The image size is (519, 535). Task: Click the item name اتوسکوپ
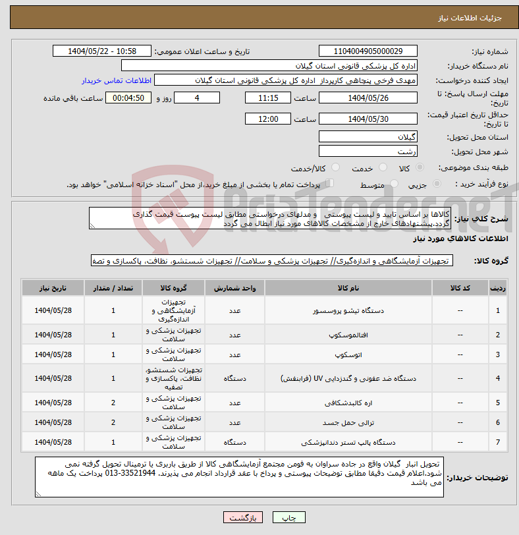(348, 354)
